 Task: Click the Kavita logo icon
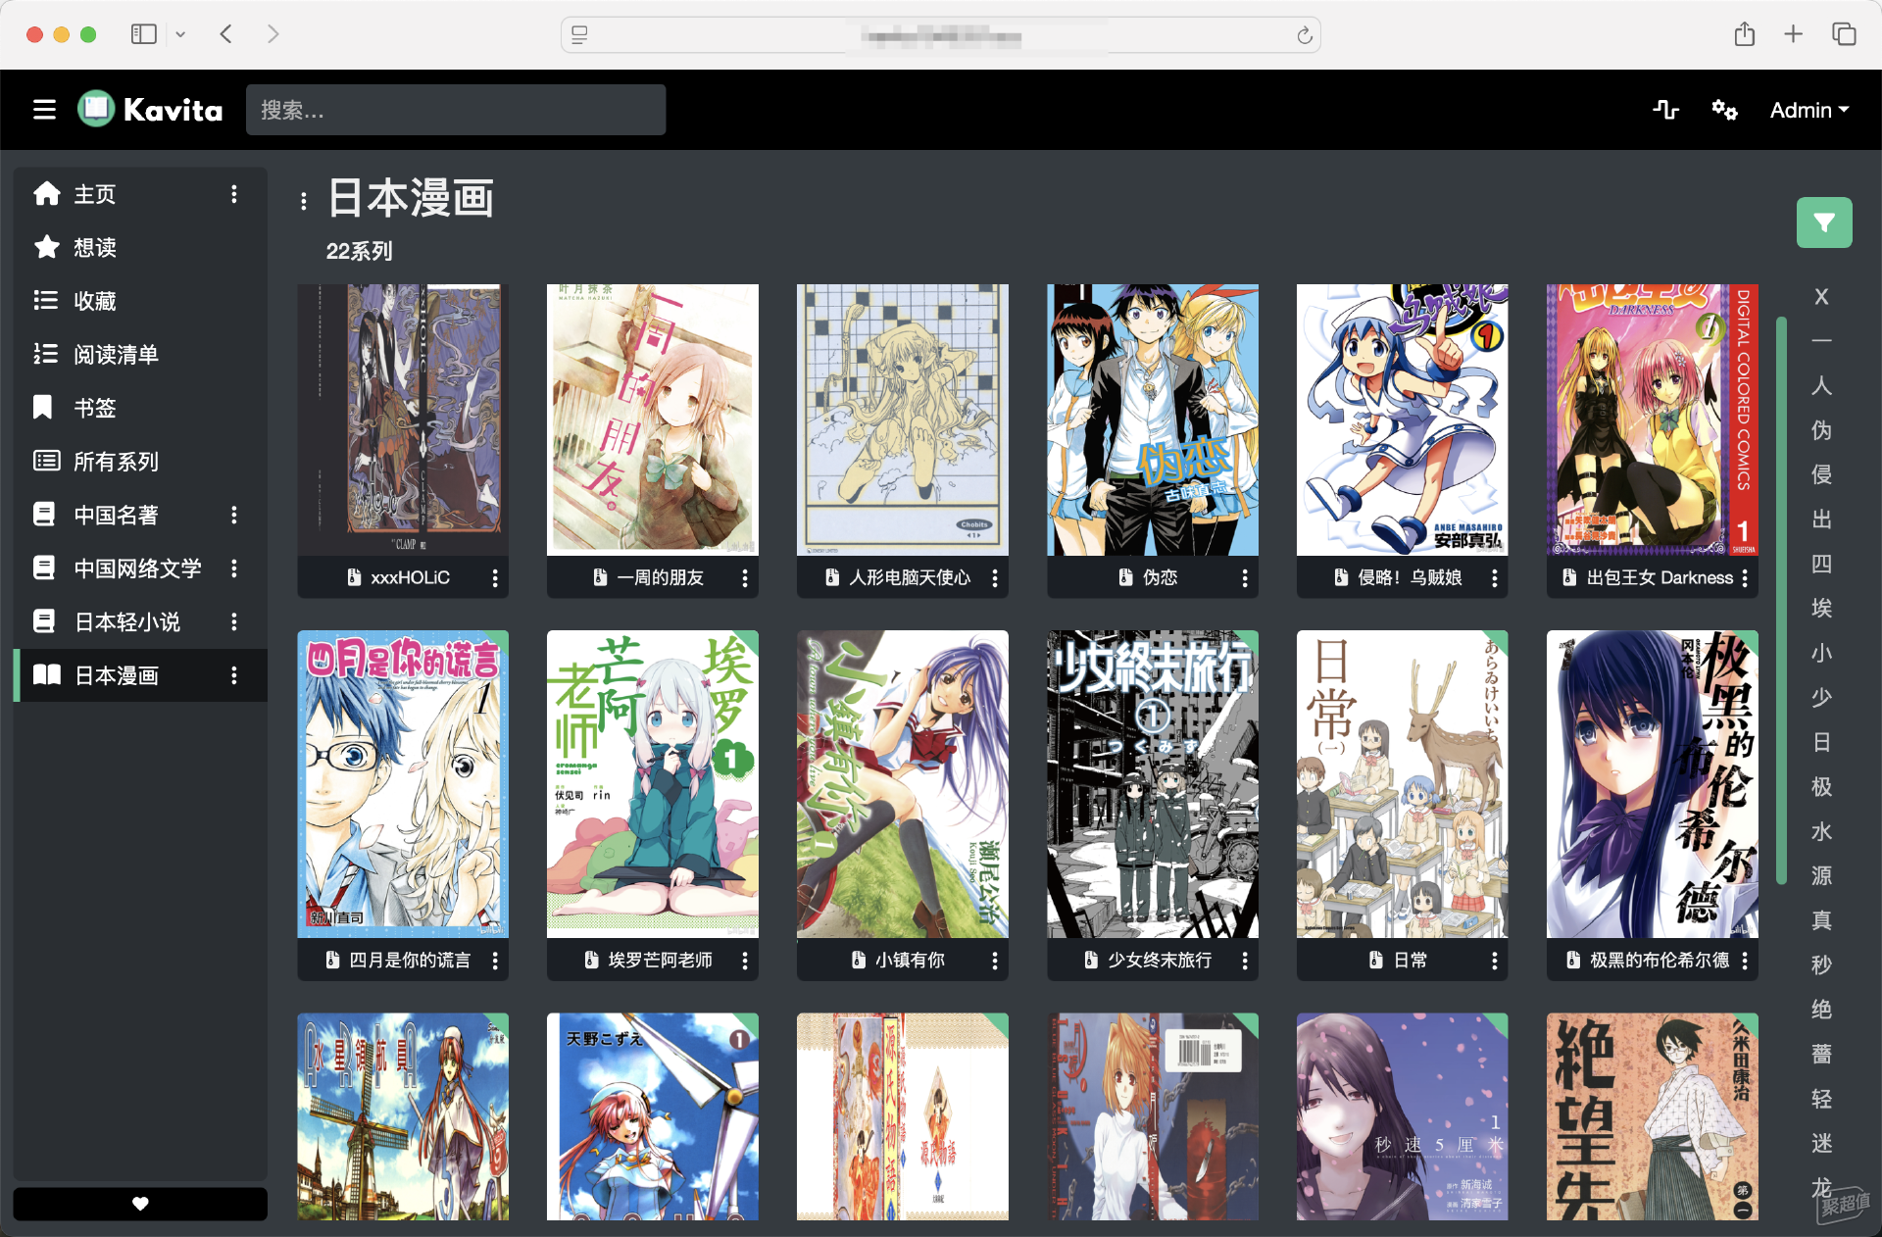(96, 109)
